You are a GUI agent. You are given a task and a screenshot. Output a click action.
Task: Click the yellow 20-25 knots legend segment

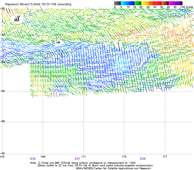coord(145,3)
